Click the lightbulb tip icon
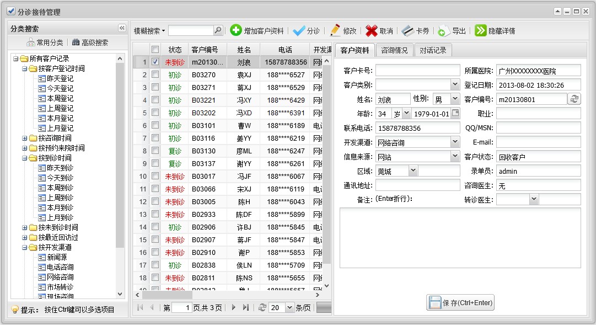Viewport: 596px width, 325px height. point(15,310)
